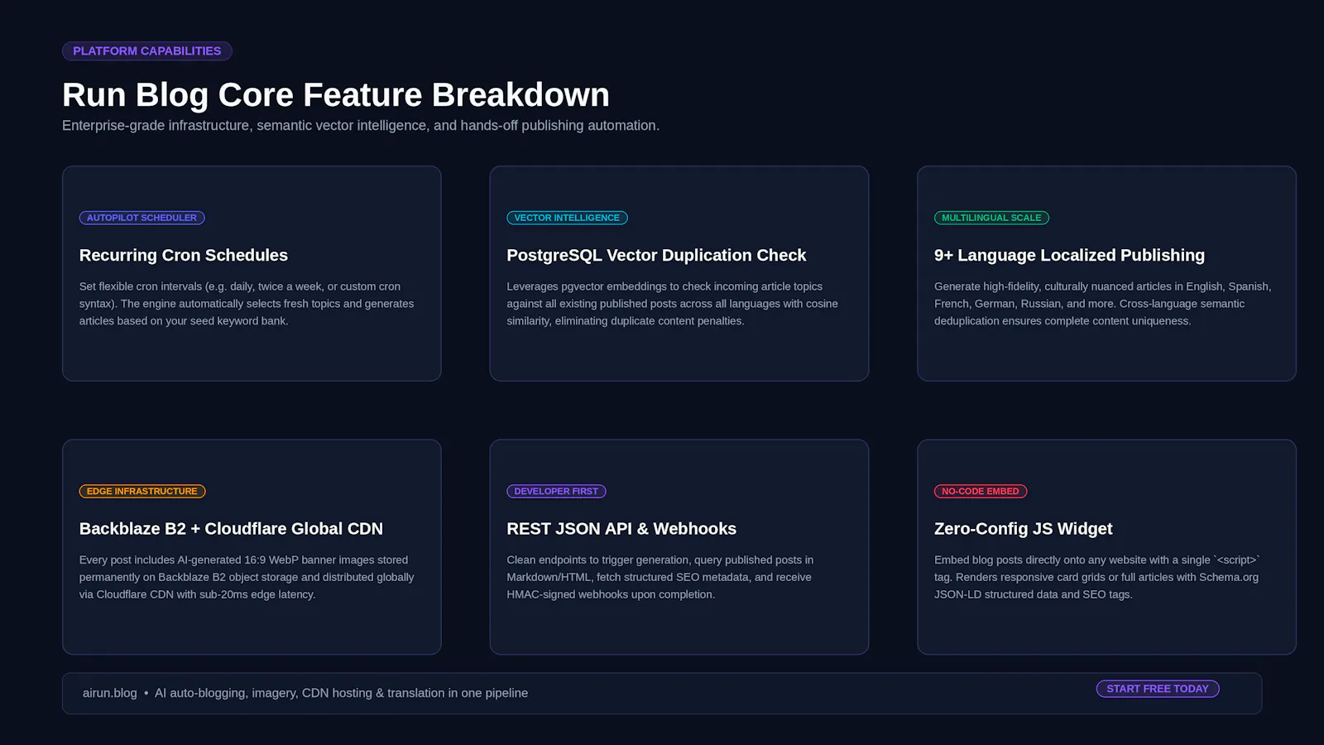Click the Run Blog Core Feature Breakdown title
1324x745 pixels.
336,95
